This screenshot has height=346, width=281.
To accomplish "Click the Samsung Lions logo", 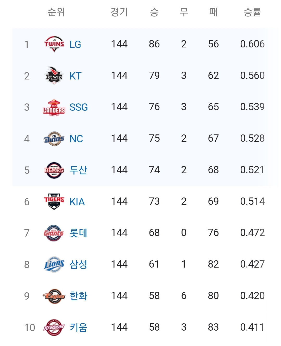I will (x=54, y=264).
